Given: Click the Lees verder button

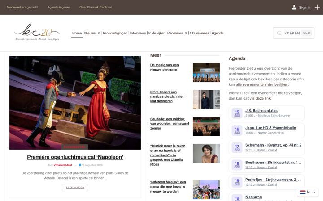Looking at the screenshot, I should (x=75, y=188).
